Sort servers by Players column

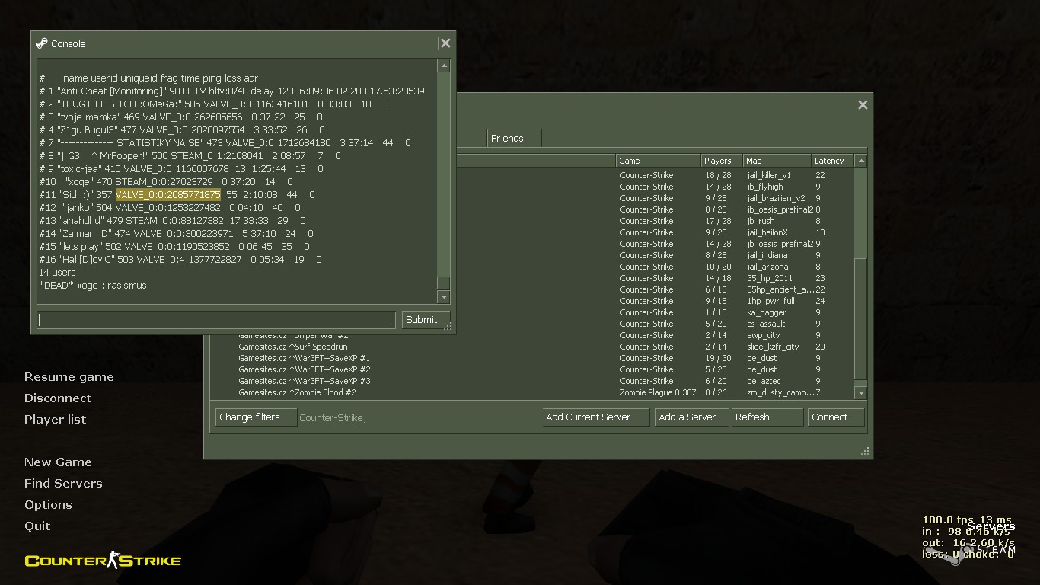click(722, 161)
